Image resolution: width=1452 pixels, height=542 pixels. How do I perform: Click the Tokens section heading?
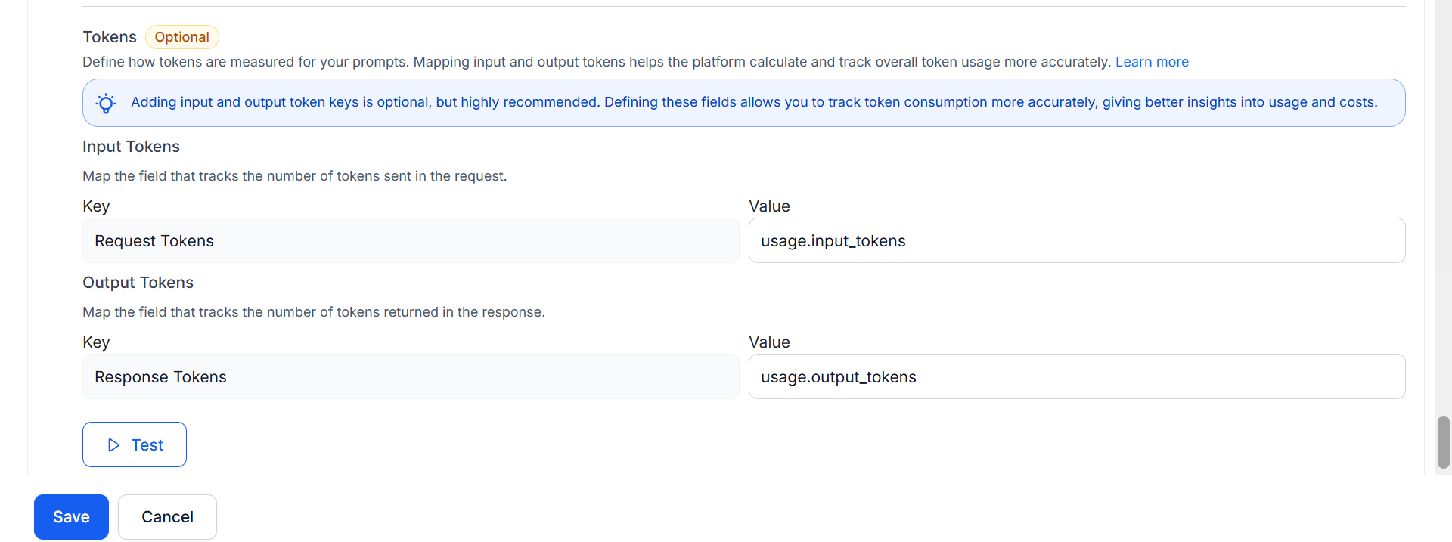pos(110,37)
